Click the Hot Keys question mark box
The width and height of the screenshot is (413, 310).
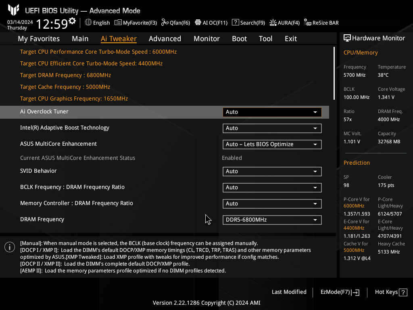pyautogui.click(x=403, y=292)
